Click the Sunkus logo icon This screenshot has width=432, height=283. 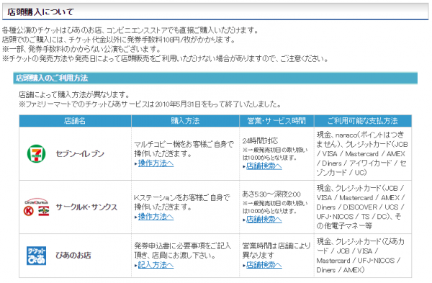pyautogui.click(x=43, y=211)
